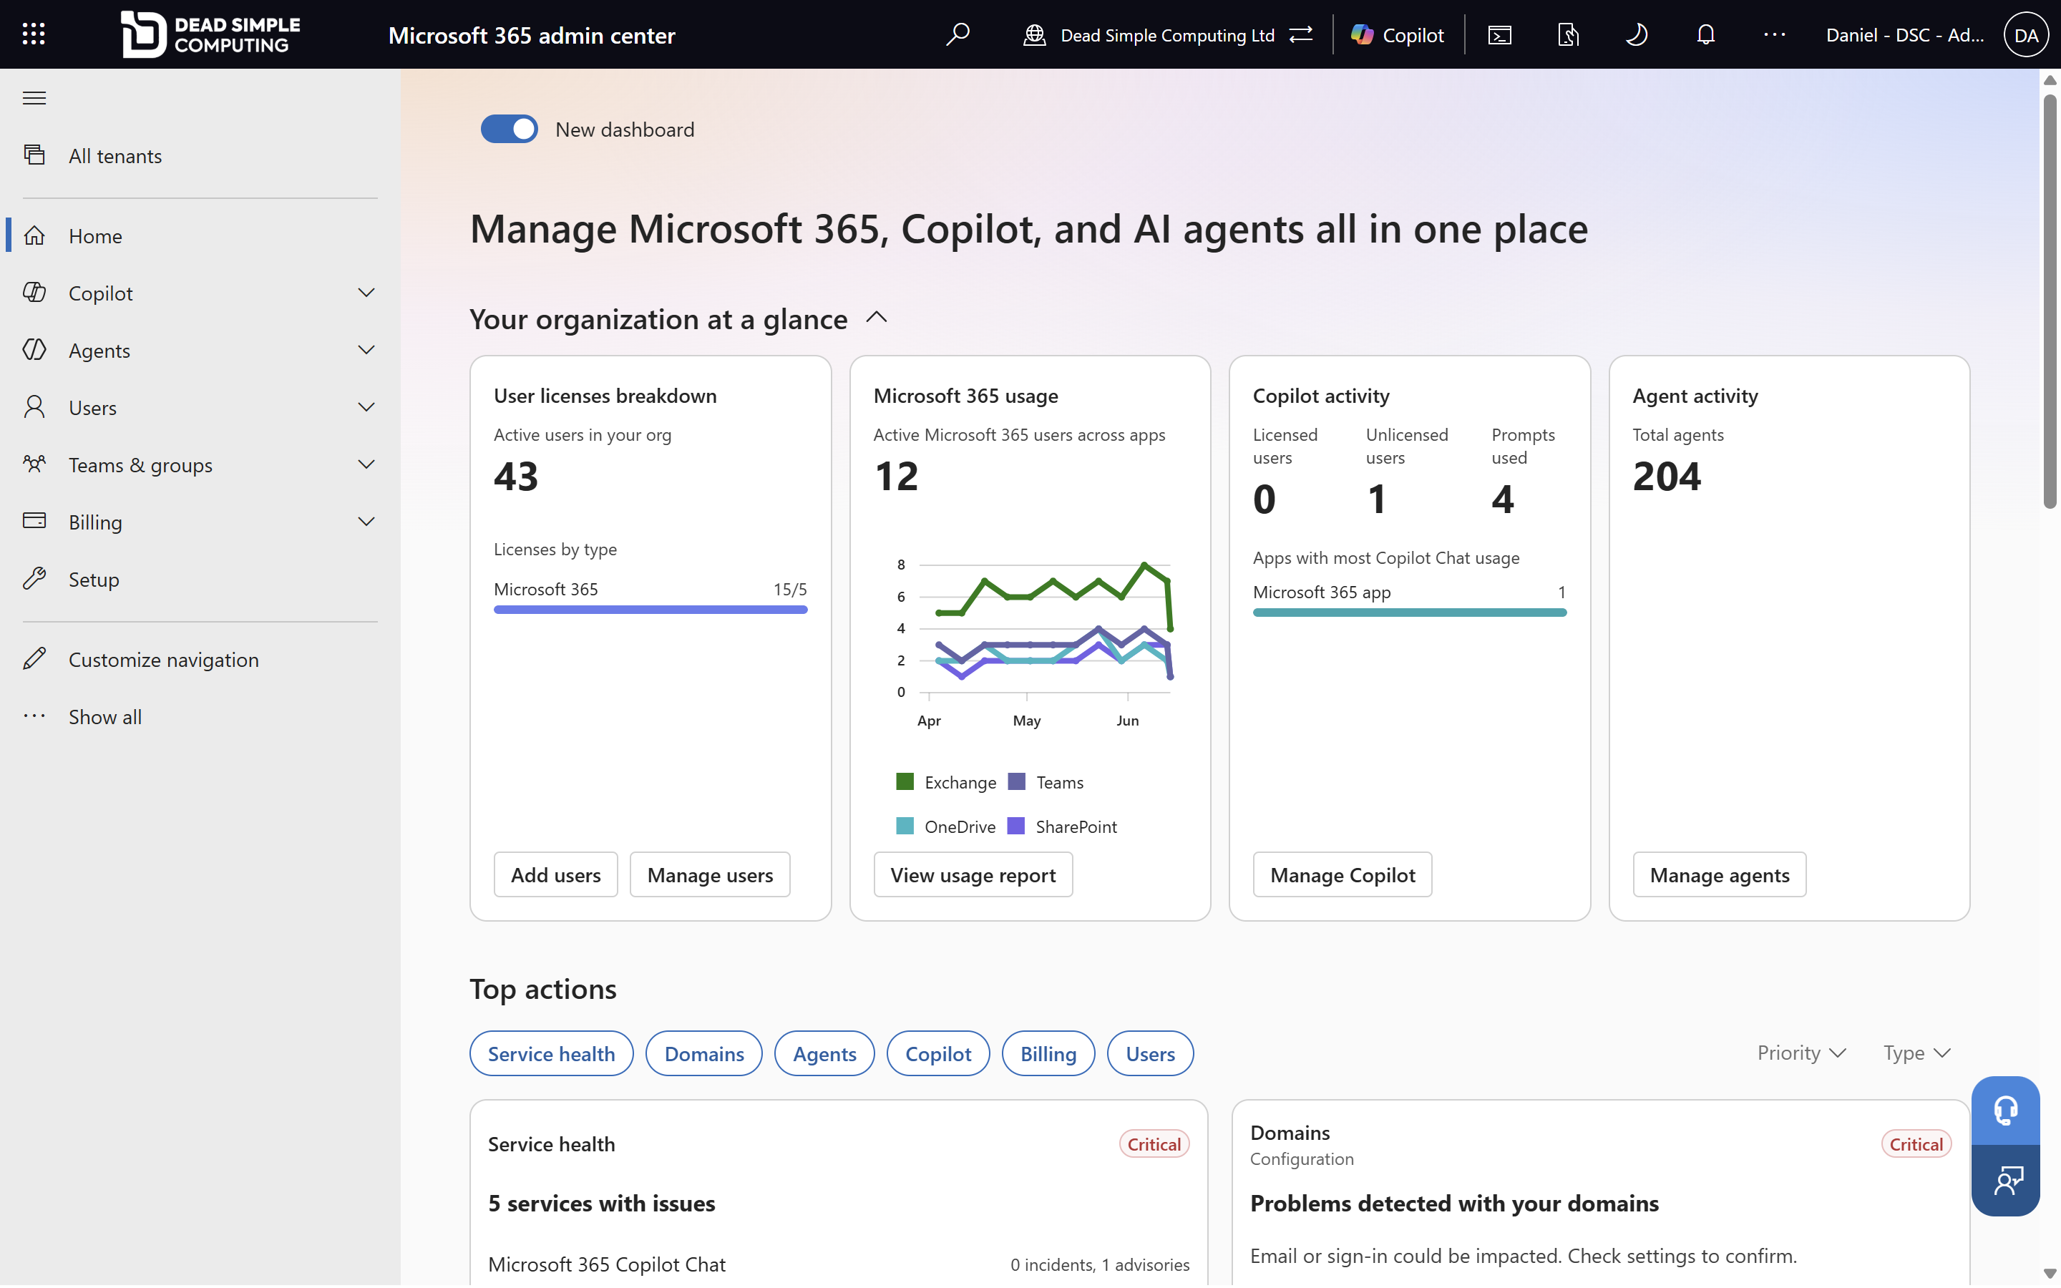
Task: Click the Agents sidebar icon
Action: click(x=34, y=349)
